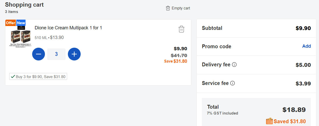Add a promo code

(x=306, y=46)
